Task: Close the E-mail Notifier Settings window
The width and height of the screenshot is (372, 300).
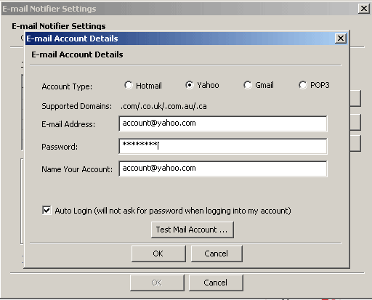Action: (364, 9)
